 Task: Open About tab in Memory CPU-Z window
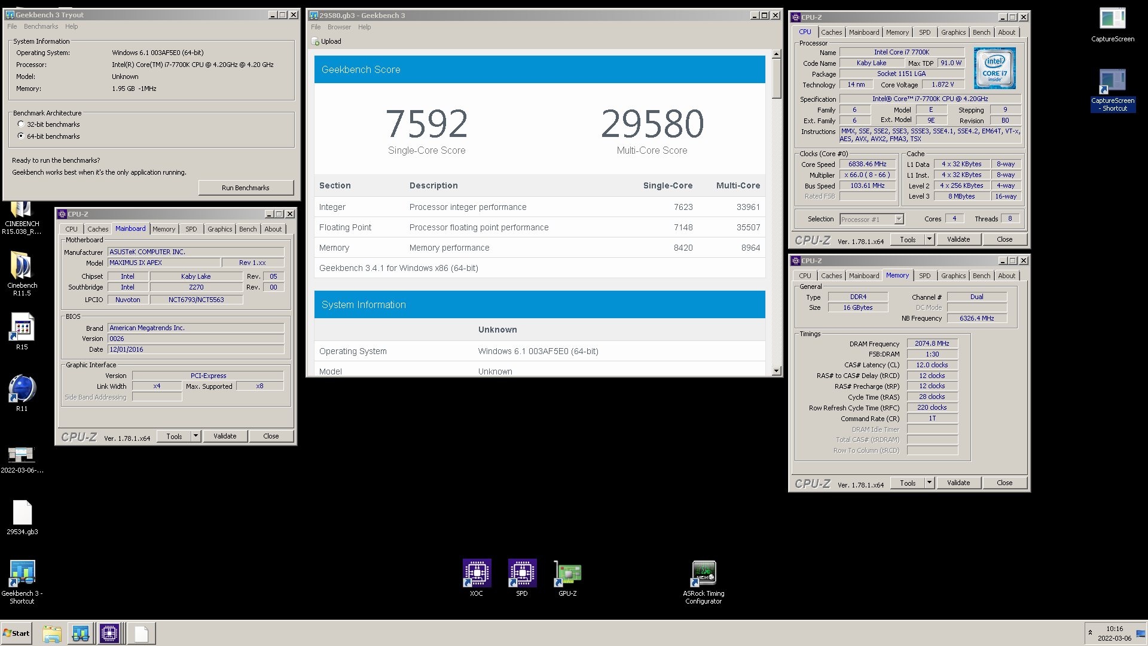pyautogui.click(x=1006, y=276)
